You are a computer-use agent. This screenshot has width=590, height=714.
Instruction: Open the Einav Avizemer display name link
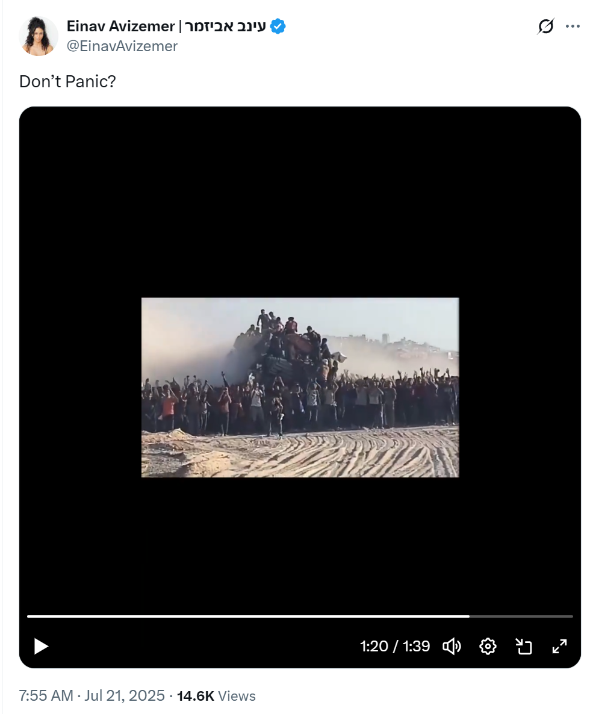coord(166,26)
